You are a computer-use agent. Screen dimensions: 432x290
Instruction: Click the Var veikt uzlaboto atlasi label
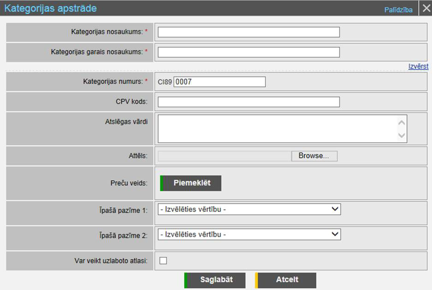(111, 261)
